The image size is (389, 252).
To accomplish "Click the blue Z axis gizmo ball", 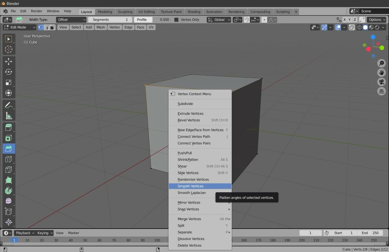I will click(373, 37).
